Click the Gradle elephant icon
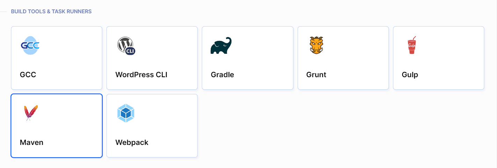The width and height of the screenshot is (497, 168). pos(221,45)
